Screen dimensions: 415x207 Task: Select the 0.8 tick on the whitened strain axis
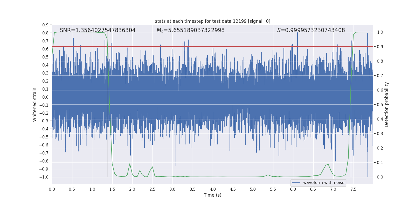coord(45,33)
